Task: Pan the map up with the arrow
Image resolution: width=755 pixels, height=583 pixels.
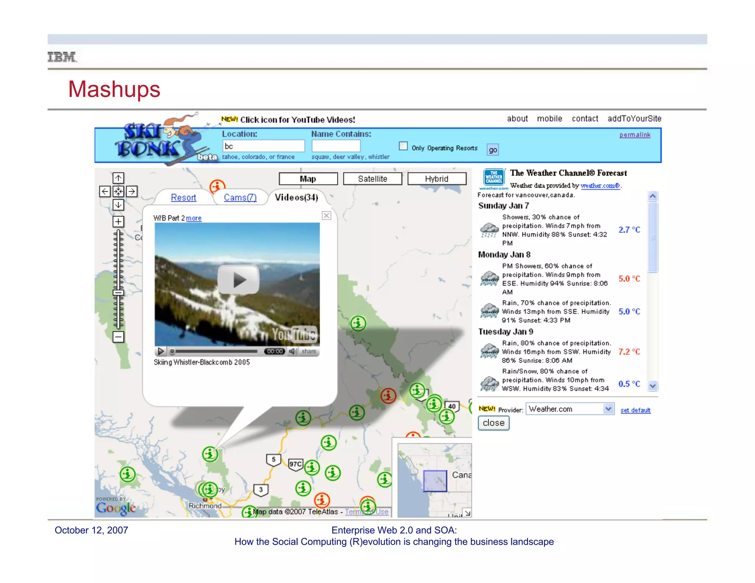Action: [118, 178]
